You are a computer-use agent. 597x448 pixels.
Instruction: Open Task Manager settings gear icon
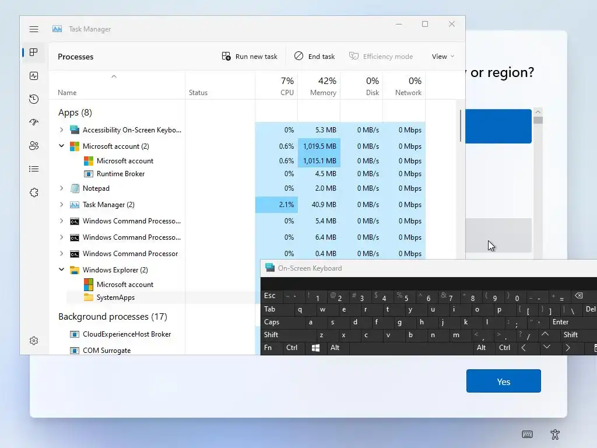(x=34, y=341)
